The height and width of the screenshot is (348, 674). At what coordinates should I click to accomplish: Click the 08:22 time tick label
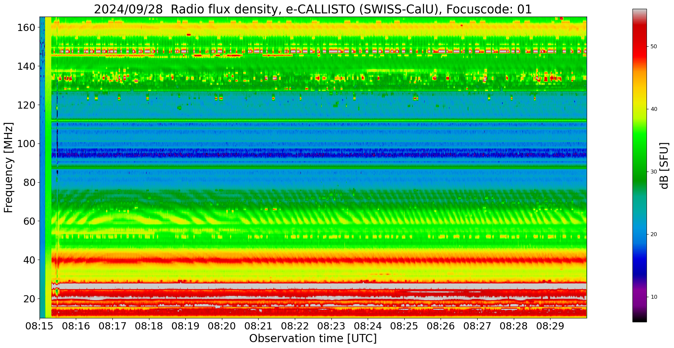point(295,326)
